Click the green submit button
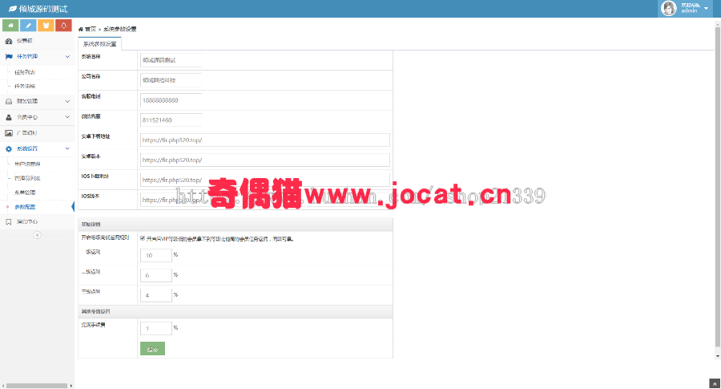This screenshot has height=389, width=721. [x=152, y=349]
